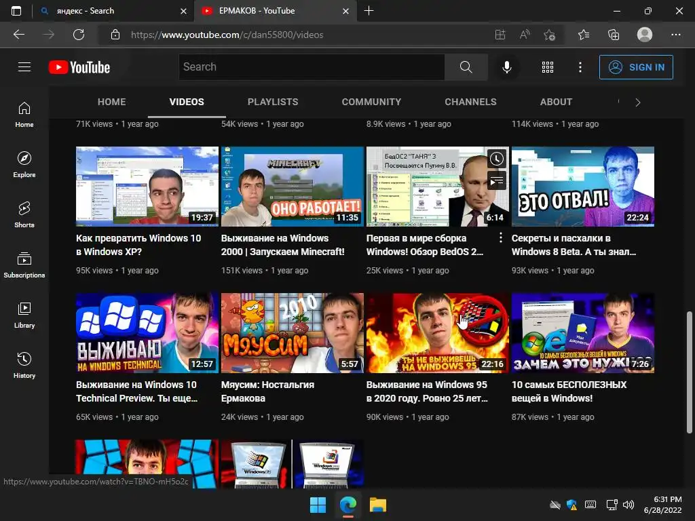Screen dimensions: 695x521
Task: Open the YouTube apps grid
Action: 548,67
